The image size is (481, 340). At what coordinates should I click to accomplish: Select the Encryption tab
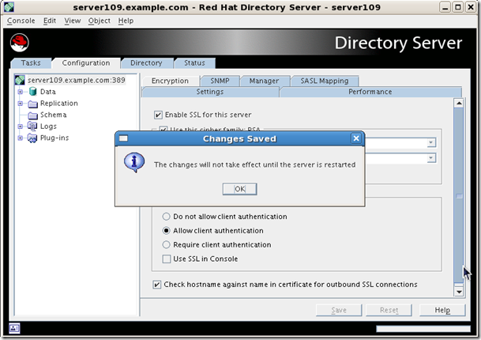coord(171,81)
